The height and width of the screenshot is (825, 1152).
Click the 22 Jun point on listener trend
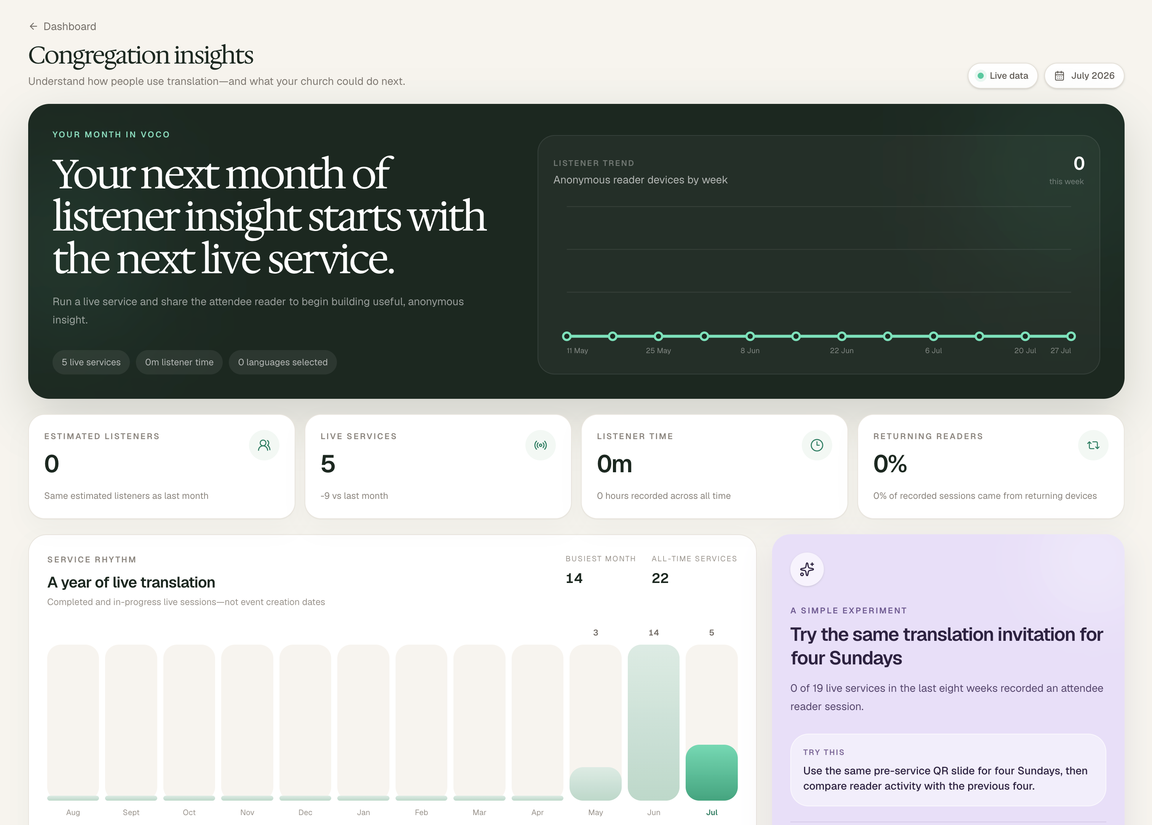tap(842, 336)
